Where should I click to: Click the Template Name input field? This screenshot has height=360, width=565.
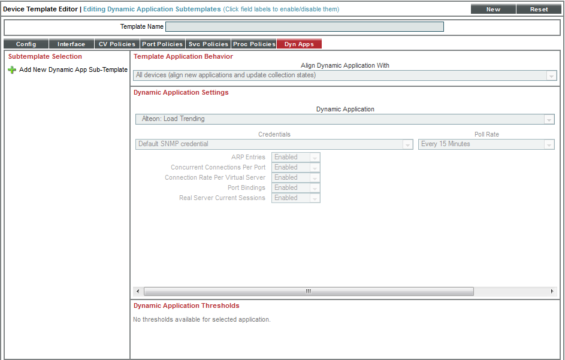(x=304, y=27)
